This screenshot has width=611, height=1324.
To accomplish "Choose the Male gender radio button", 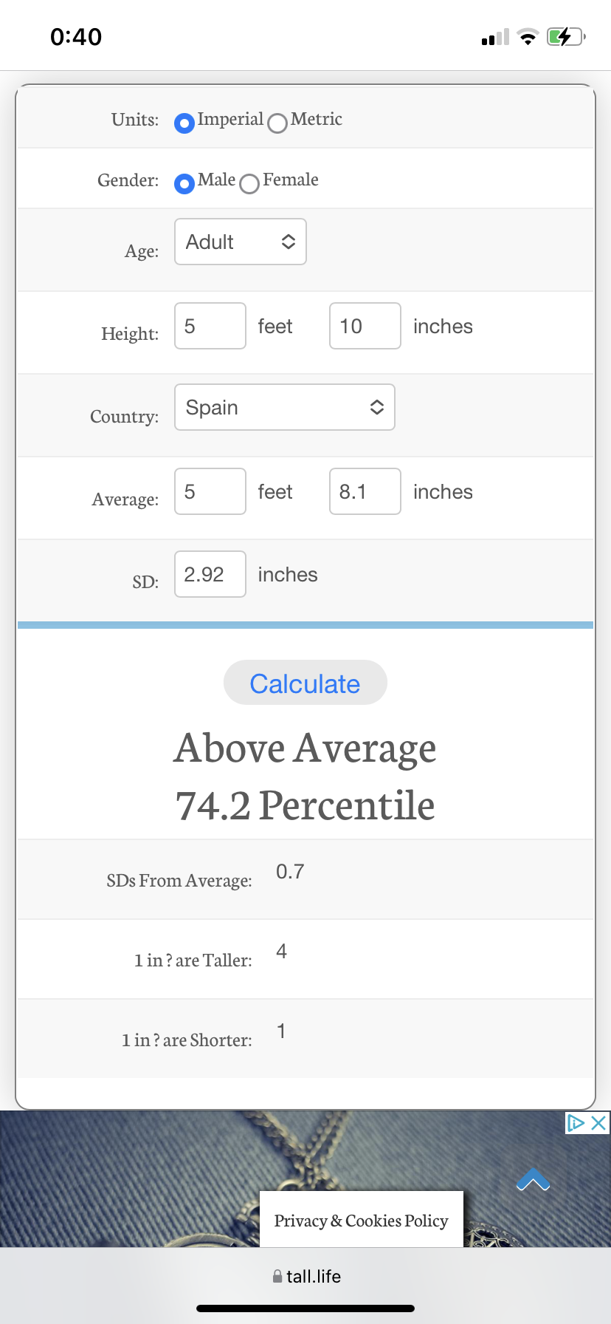I will click(x=184, y=183).
